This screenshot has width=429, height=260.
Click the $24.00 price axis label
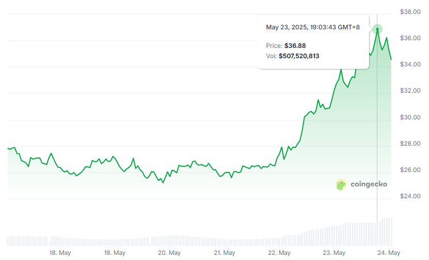click(x=410, y=196)
